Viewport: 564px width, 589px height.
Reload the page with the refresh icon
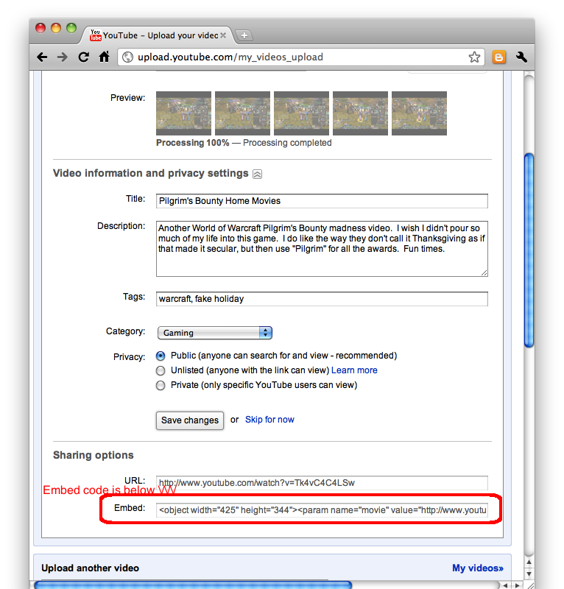click(83, 57)
